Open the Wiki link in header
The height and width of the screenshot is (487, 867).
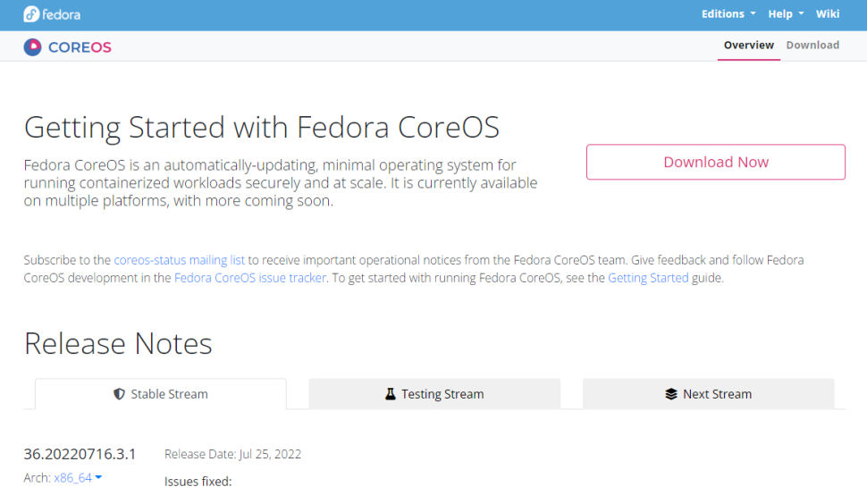click(x=828, y=14)
